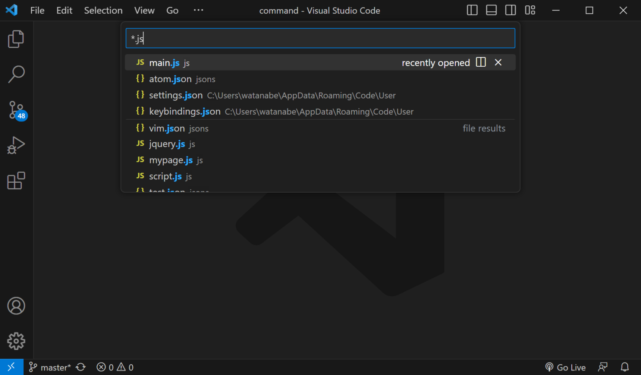The image size is (641, 375).
Task: Open the ellipsis overflow menu
Action: pos(198,10)
